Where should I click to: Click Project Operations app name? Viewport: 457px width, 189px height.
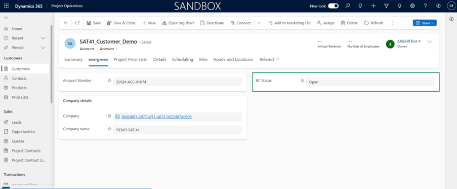67,6
